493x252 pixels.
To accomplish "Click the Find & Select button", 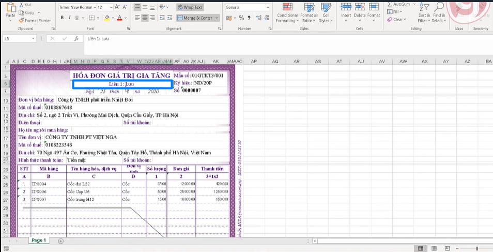I will tap(439, 12).
